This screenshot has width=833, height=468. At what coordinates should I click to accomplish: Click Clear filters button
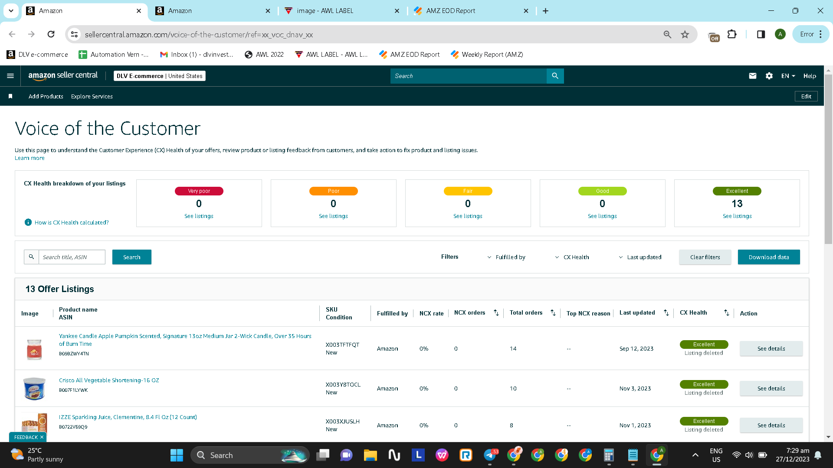tap(705, 257)
